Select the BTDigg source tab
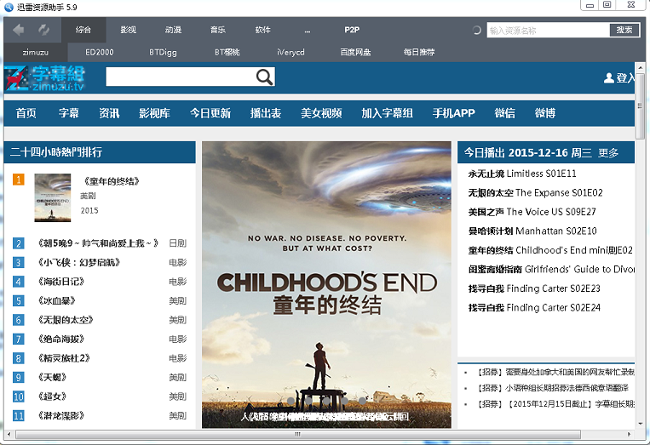Viewport: 650px width, 445px height. (163, 52)
